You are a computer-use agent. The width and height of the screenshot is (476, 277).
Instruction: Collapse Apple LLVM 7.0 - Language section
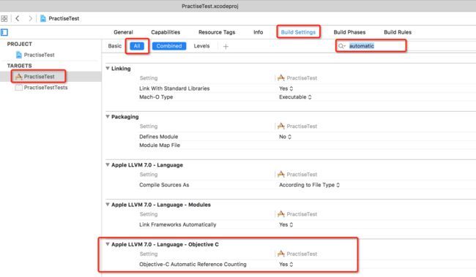coord(108,165)
